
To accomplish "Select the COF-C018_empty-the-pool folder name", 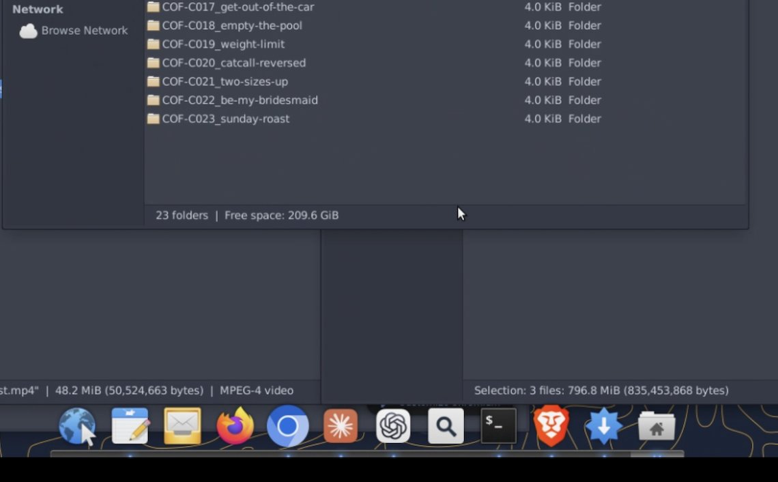I will click(232, 25).
